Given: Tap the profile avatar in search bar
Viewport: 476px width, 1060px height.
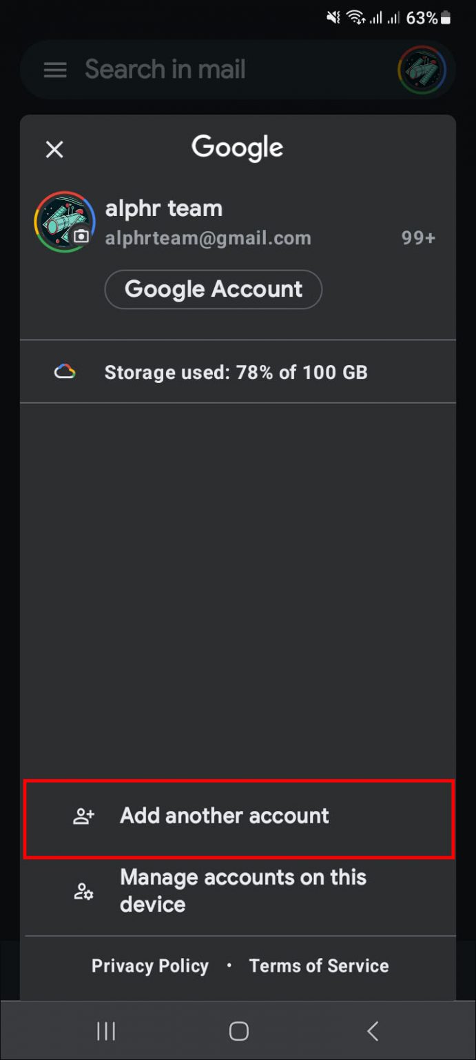Looking at the screenshot, I should click(x=422, y=70).
